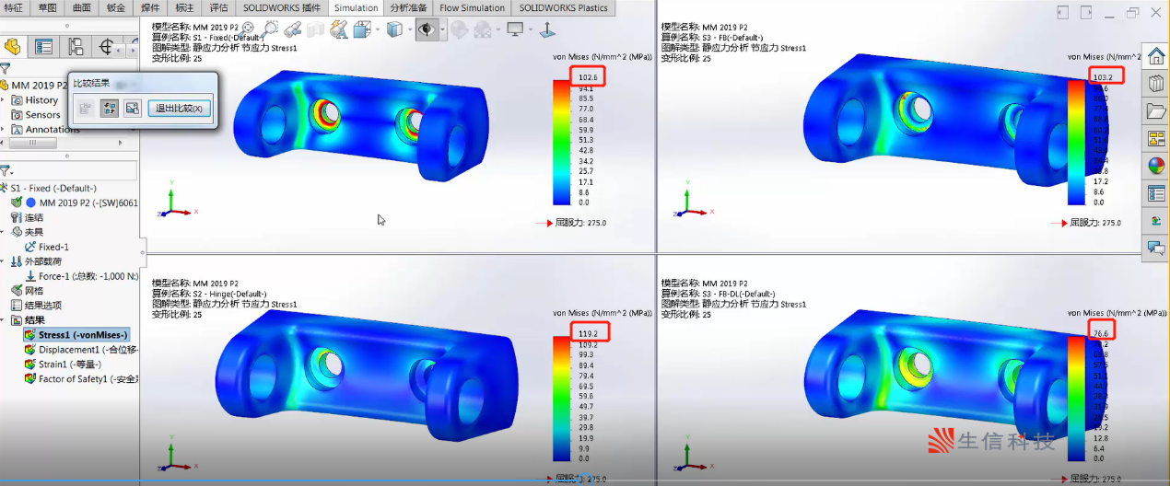1170x486 pixels.
Task: Click the View Settings monitor icon
Action: 515,29
